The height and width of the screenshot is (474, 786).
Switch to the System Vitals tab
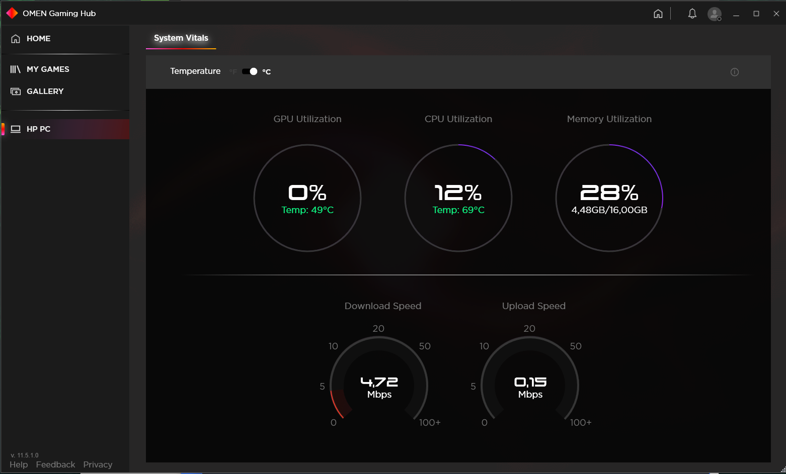pyautogui.click(x=181, y=38)
